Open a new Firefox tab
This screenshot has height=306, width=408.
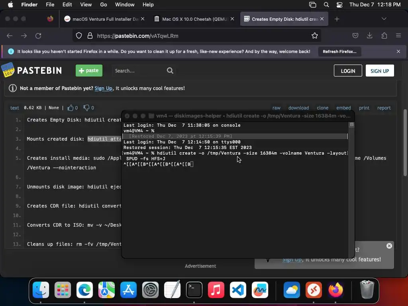pyautogui.click(x=337, y=19)
